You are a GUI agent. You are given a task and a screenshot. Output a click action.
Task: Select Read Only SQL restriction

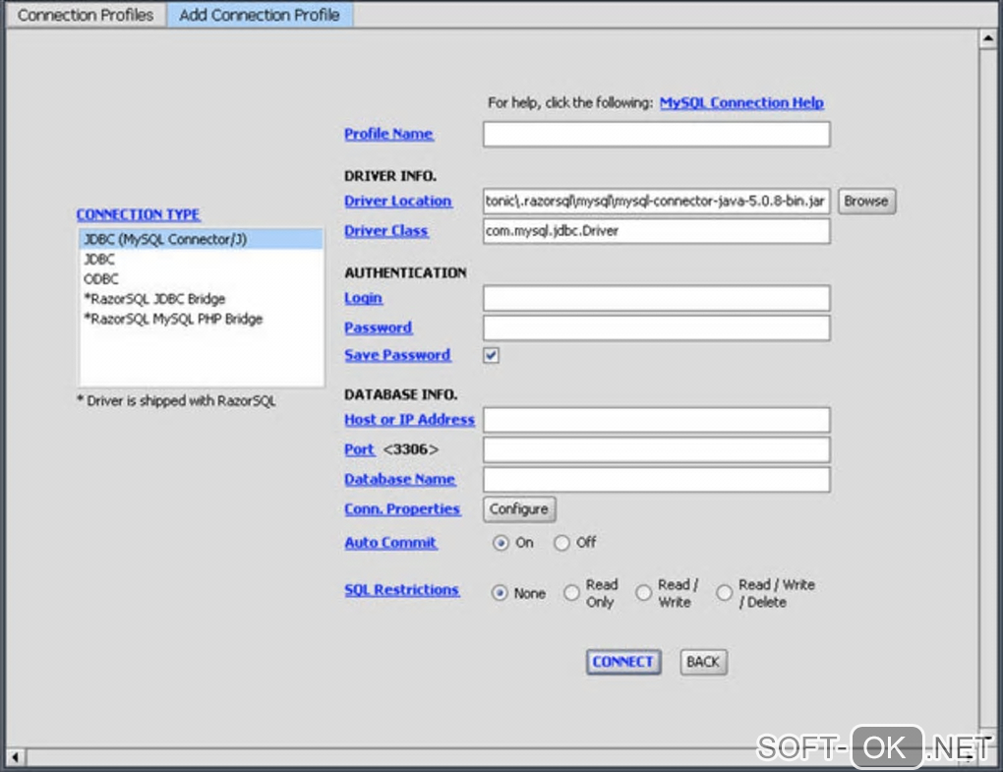571,594
